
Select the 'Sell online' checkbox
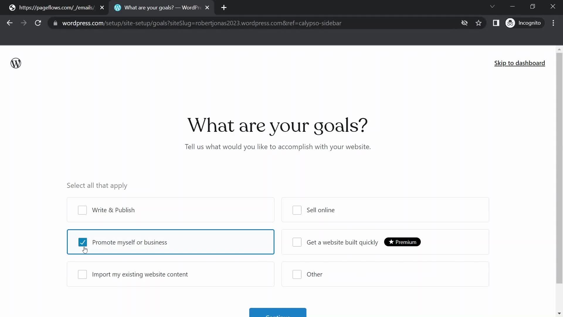click(297, 210)
